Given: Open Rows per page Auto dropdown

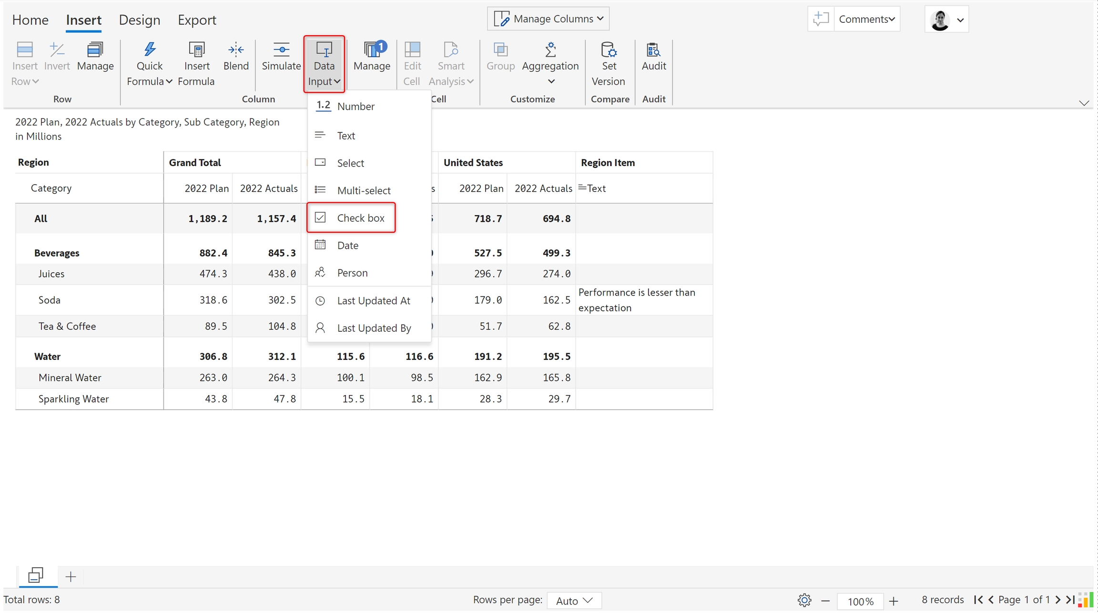Looking at the screenshot, I should 574,601.
